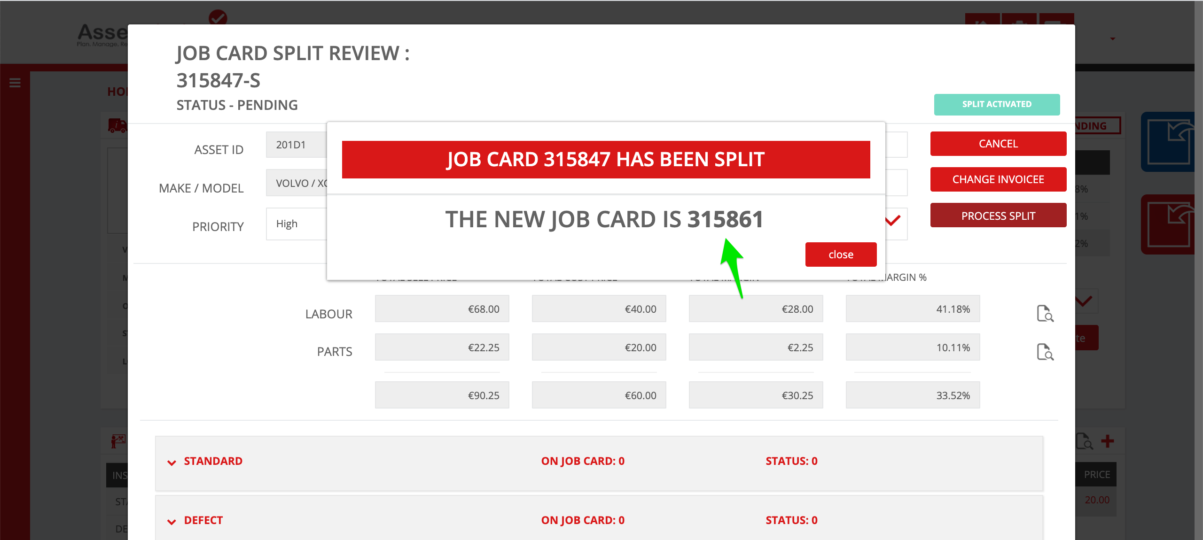Click labour total sell price €68.00

coord(442,309)
